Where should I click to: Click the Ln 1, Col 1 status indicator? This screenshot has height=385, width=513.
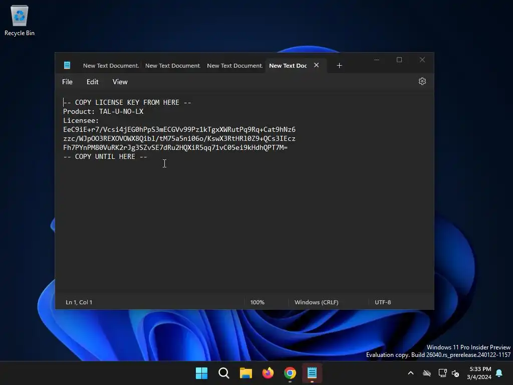(x=79, y=302)
